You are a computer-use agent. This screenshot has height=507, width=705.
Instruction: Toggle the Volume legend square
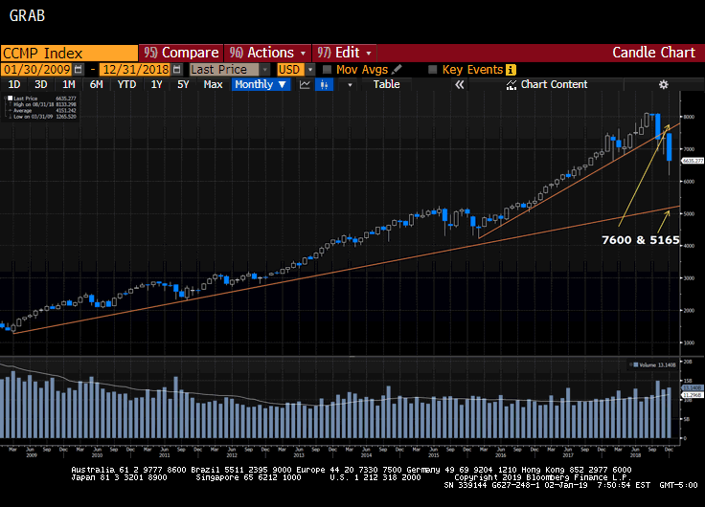click(636, 364)
